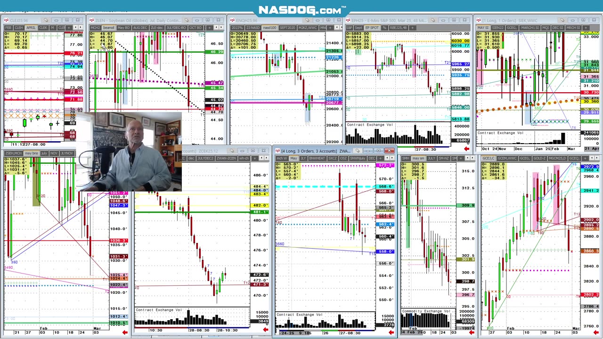The image size is (603, 339).
Task: Switch to AUG DEC tab
Action: click(x=140, y=28)
